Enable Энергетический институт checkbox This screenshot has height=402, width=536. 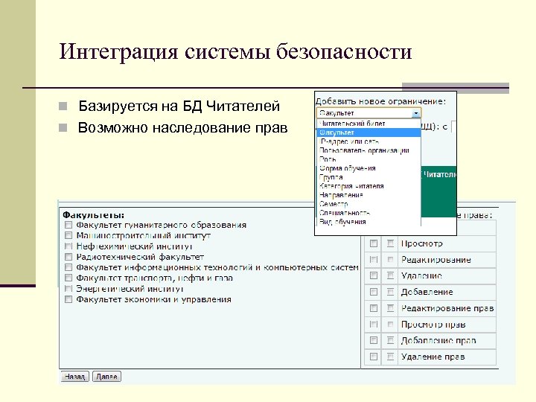point(68,289)
